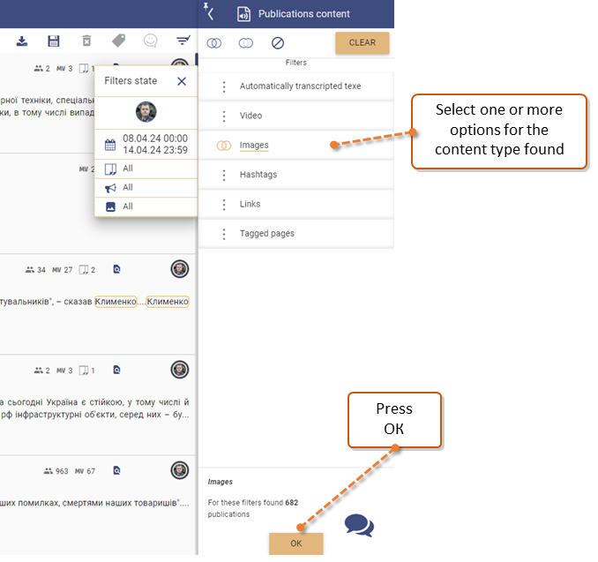The image size is (598, 562).
Task: Click the image icon All row
Action: click(x=146, y=206)
